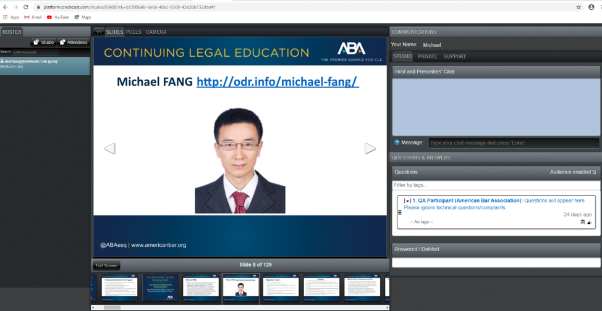Screen dimensions: 602x311
Task: Switch to the POLLS tab
Action: tap(134, 32)
